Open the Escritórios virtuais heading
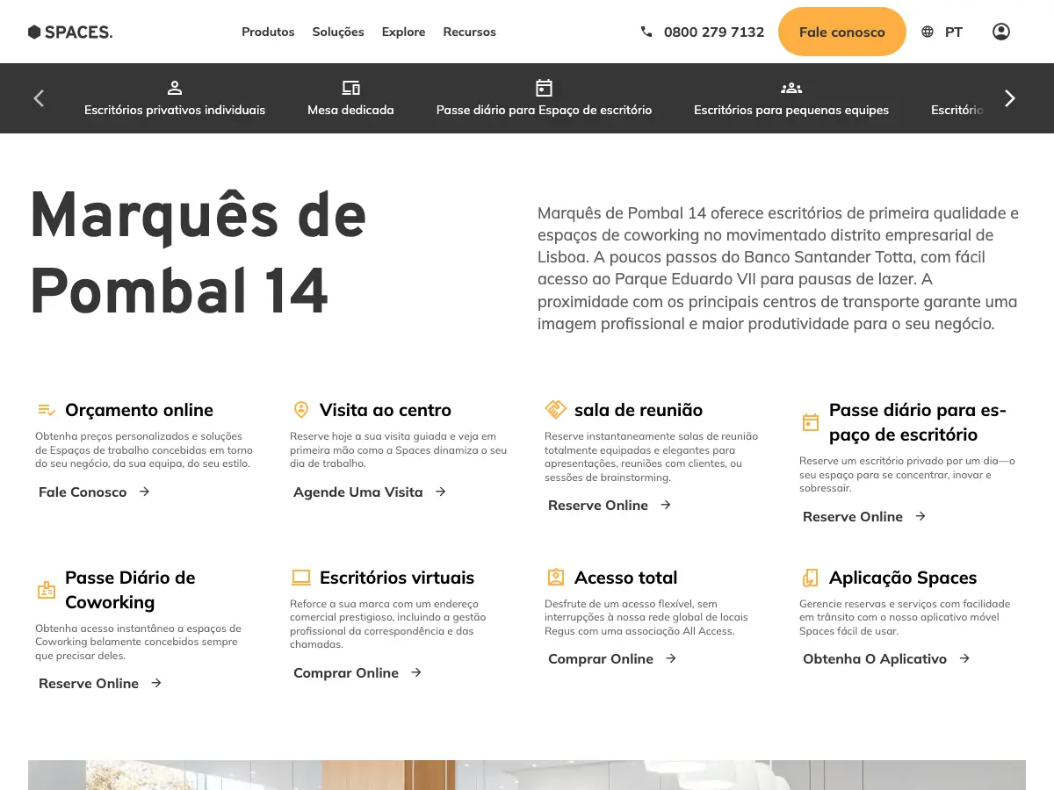Viewport: 1054px width, 790px height. click(397, 578)
